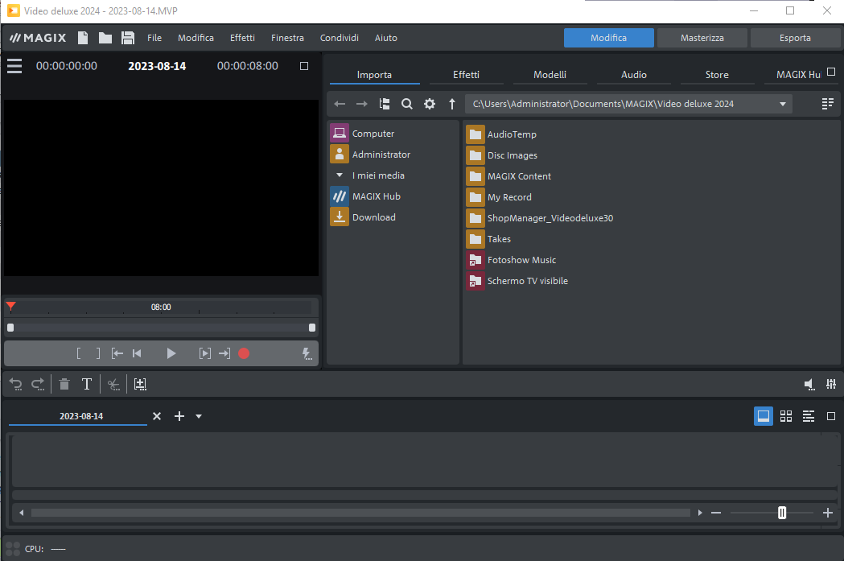This screenshot has width=844, height=561.
Task: Toggle the folder tree view icon
Action: 385,104
